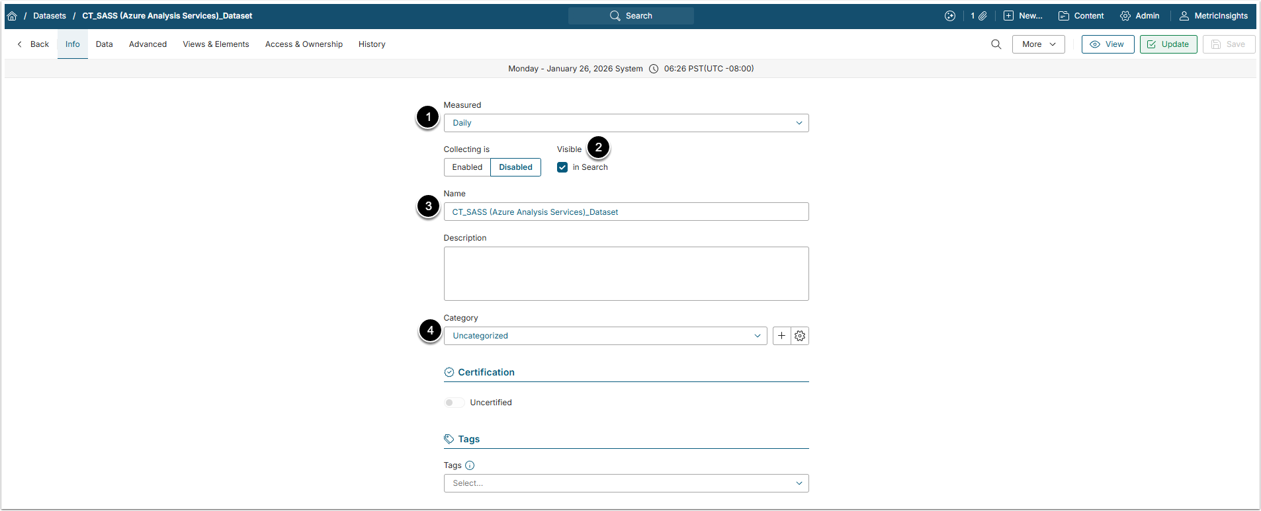Click the round icon left of attachment counter
This screenshot has height=511, width=1261.
pos(950,16)
